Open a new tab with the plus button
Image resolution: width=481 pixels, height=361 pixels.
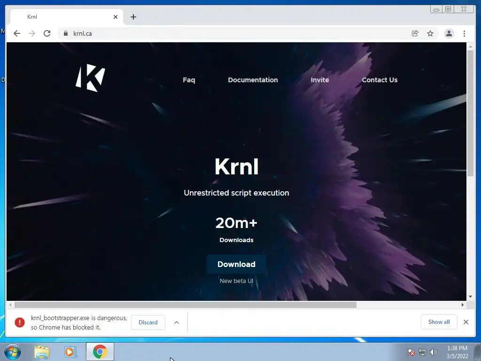pos(133,17)
